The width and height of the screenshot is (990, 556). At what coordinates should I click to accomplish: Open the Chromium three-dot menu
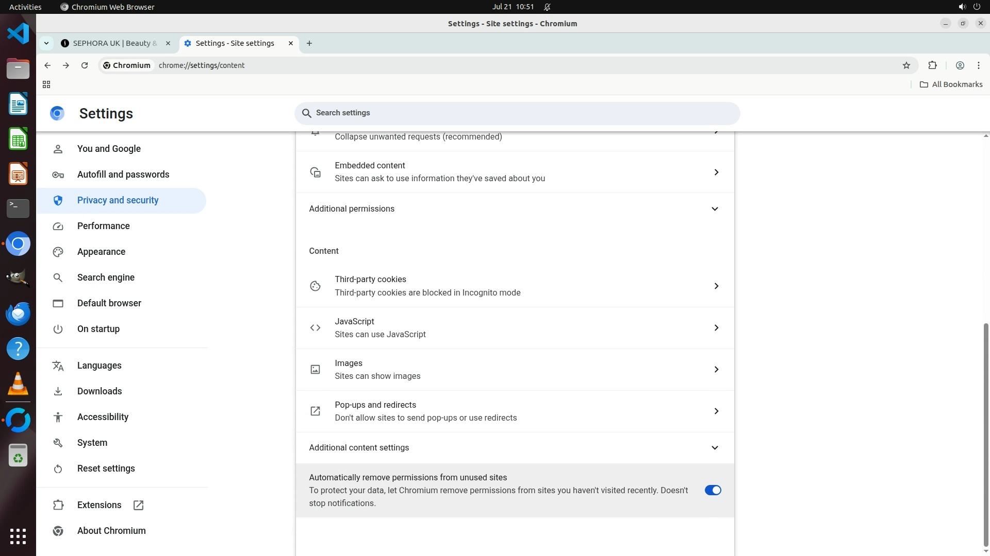point(978,65)
